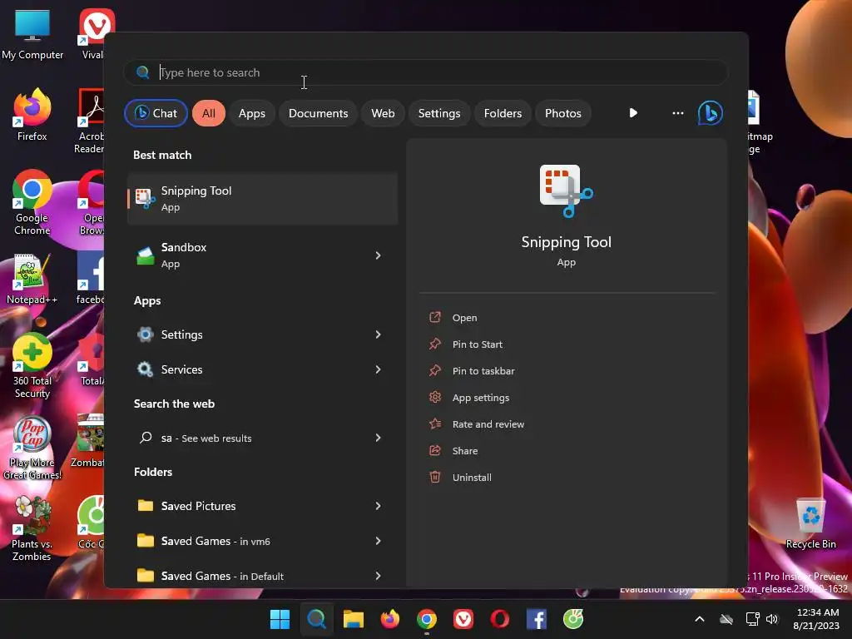Click the Search icon on the taskbar
The image size is (852, 639).
tap(316, 619)
